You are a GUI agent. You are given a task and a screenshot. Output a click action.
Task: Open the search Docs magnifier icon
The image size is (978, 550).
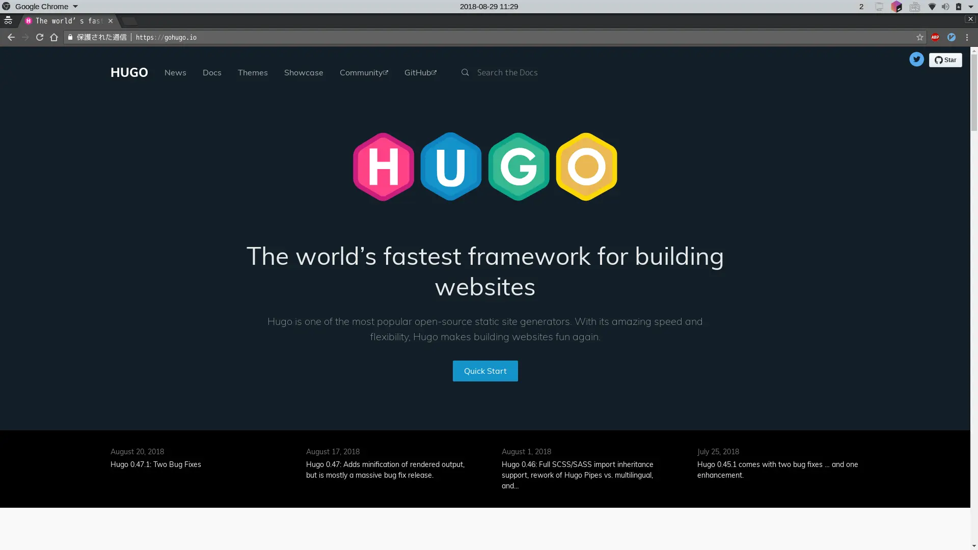(465, 72)
